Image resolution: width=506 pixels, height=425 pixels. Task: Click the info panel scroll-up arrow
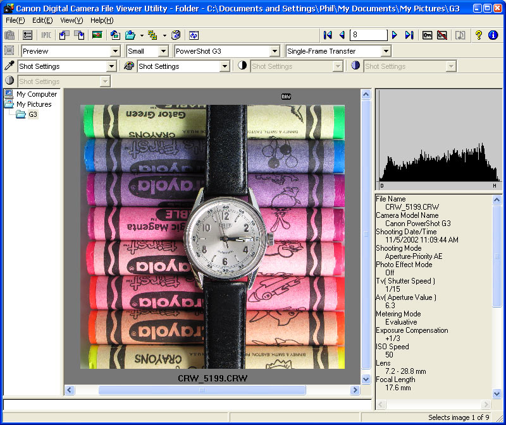pyautogui.click(x=497, y=200)
